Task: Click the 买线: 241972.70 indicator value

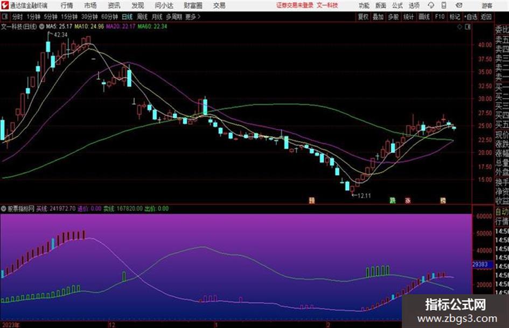Action: 56,209
